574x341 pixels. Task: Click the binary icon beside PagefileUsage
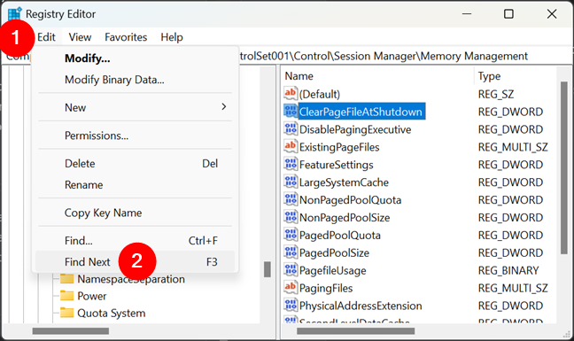[291, 270]
